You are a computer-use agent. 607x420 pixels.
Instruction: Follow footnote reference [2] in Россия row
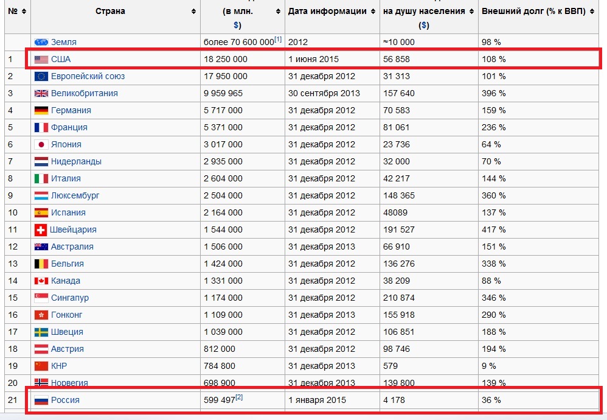239,397
